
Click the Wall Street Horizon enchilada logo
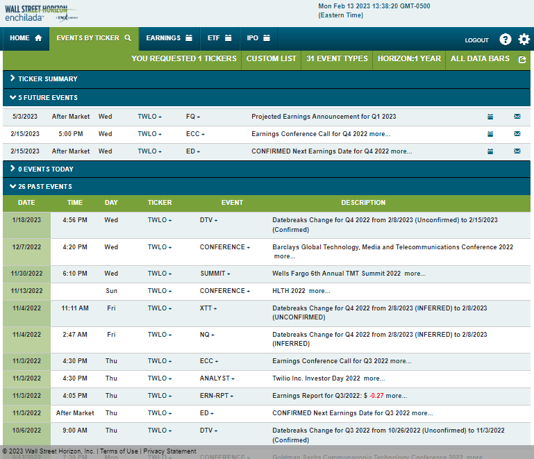pos(41,14)
